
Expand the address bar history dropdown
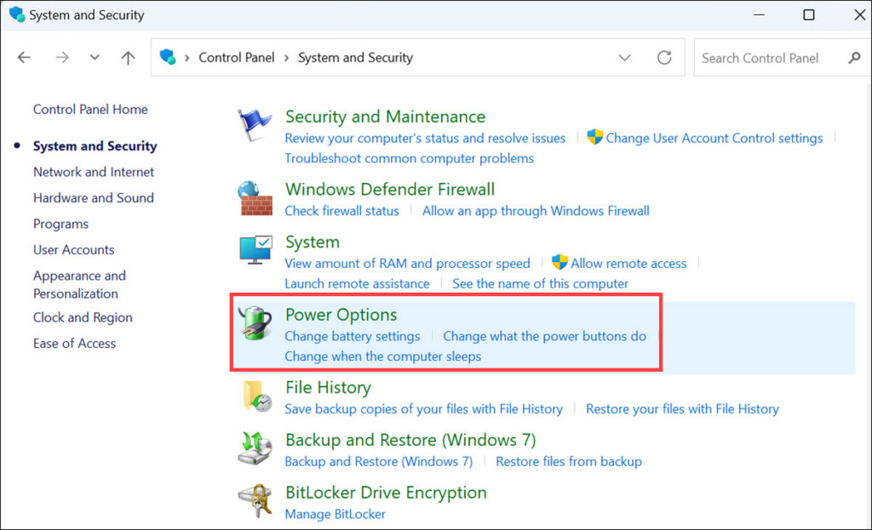(625, 58)
